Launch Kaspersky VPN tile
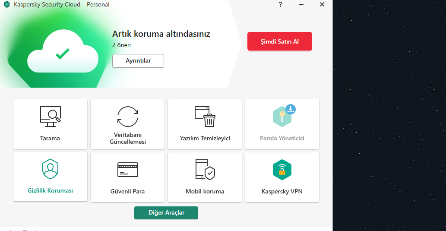The width and height of the screenshot is (446, 231). click(x=282, y=177)
